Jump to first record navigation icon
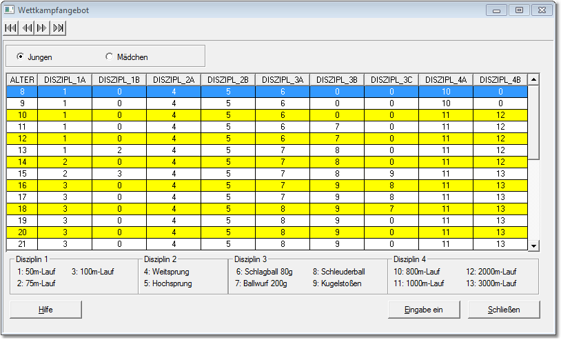This screenshot has width=561, height=340. pyautogui.click(x=11, y=28)
